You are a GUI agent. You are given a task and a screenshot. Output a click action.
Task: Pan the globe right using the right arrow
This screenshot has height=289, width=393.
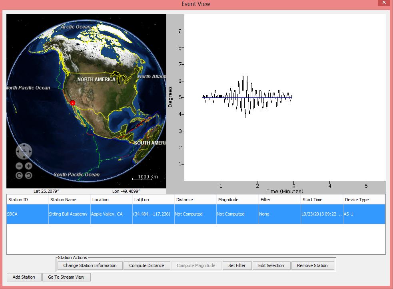[x=30, y=151]
